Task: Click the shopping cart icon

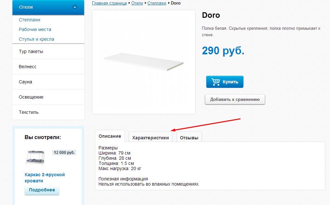Action: pos(216,81)
